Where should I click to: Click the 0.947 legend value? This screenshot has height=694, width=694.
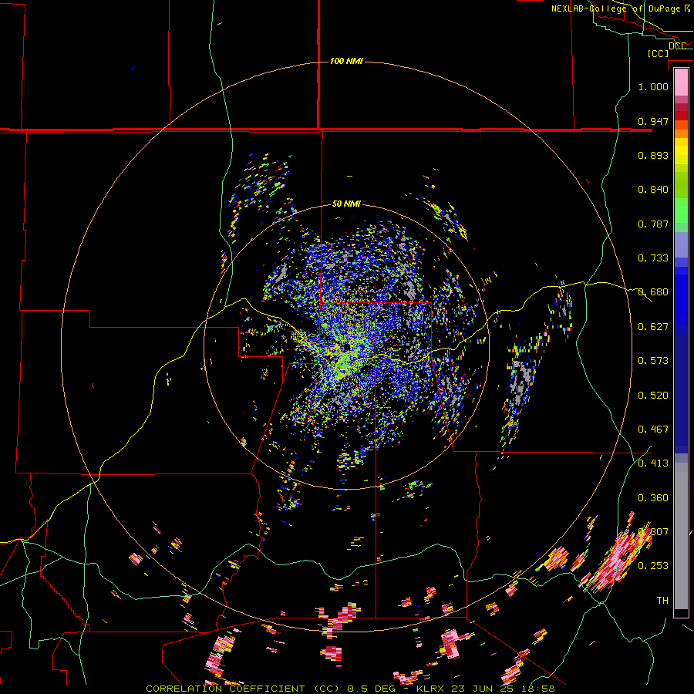click(653, 121)
